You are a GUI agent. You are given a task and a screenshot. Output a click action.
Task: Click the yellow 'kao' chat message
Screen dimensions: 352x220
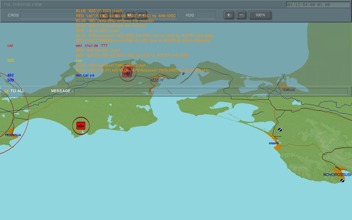(79, 60)
